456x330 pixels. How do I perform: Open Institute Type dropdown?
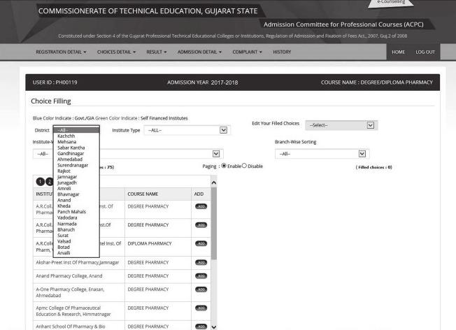pyautogui.click(x=187, y=130)
